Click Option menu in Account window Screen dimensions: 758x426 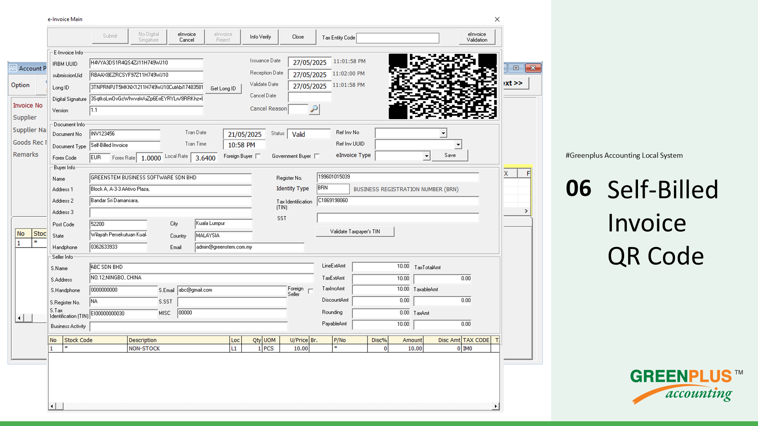[20, 85]
